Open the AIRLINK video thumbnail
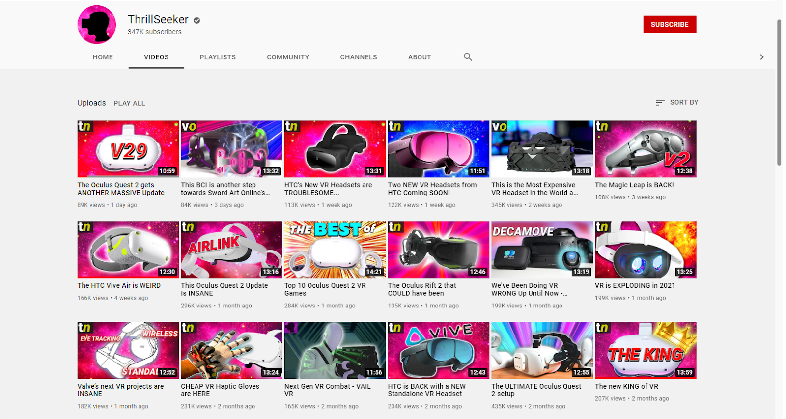Image resolution: width=786 pixels, height=419 pixels. (x=231, y=250)
